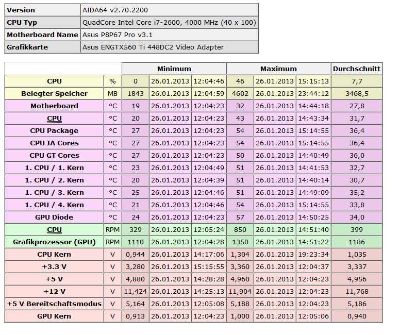Select the 3468,5 average memory value

pyautogui.click(x=357, y=94)
